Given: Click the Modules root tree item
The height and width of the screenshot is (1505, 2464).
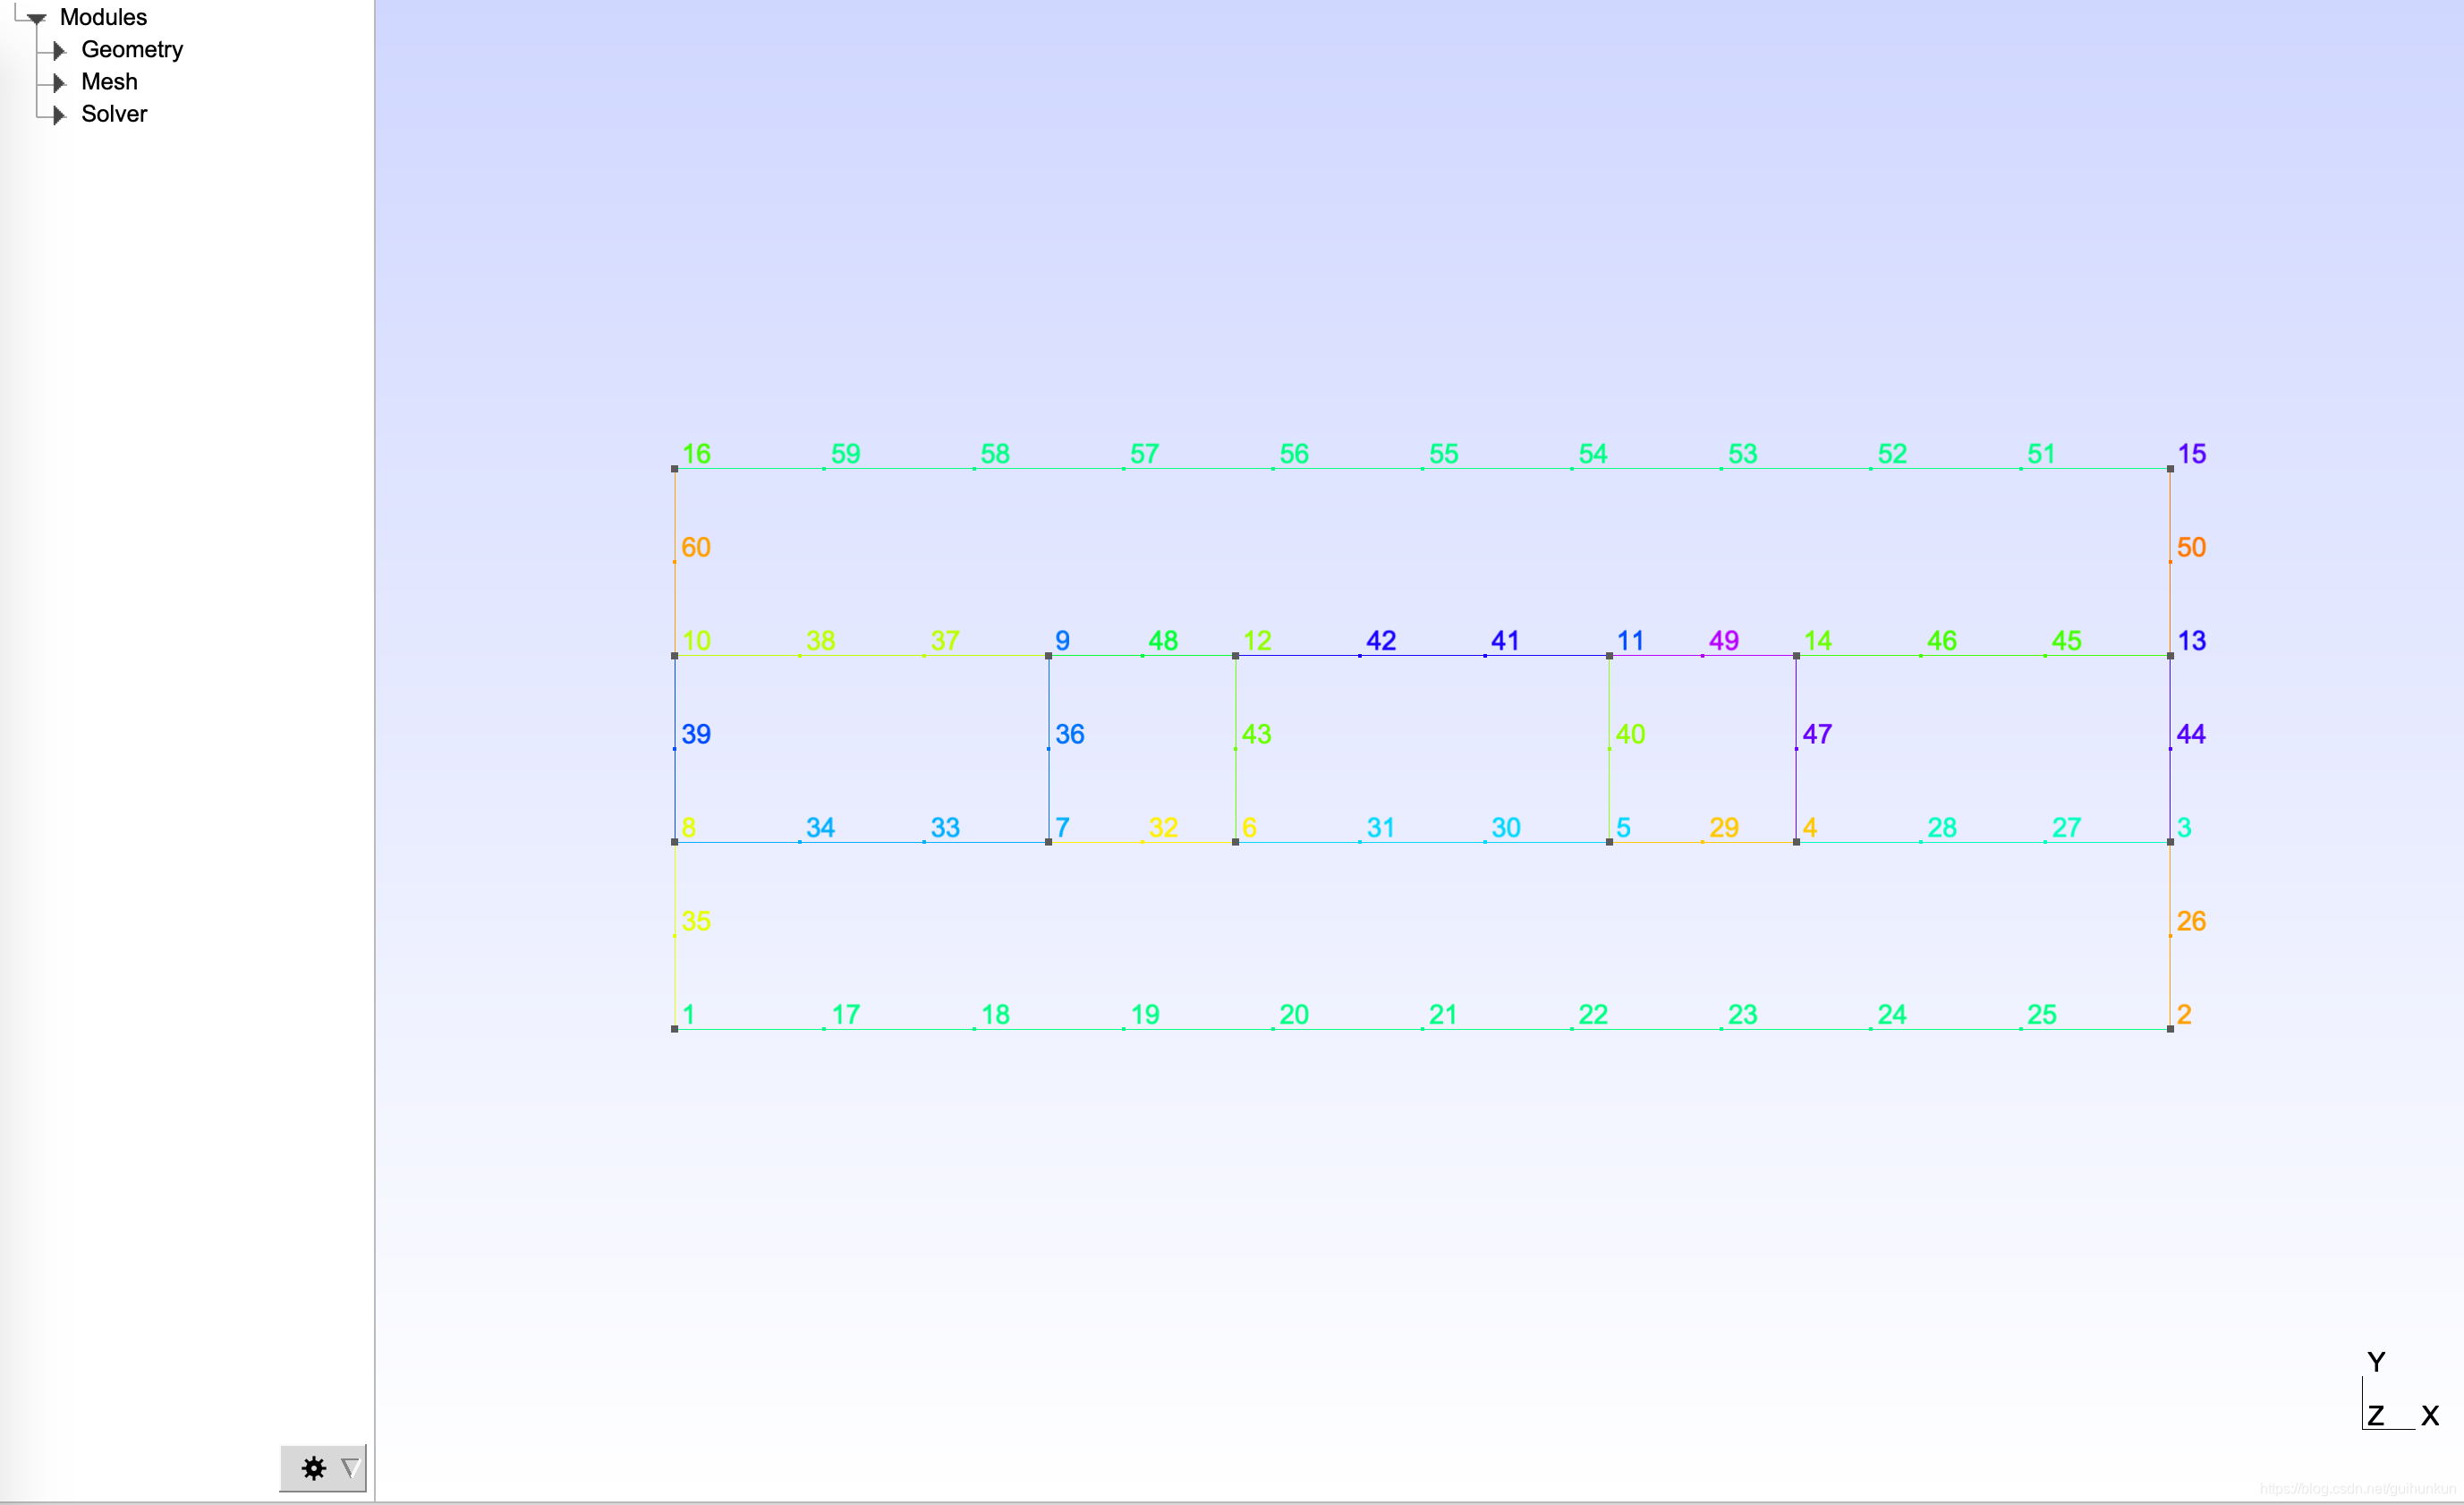Looking at the screenshot, I should 102,14.
